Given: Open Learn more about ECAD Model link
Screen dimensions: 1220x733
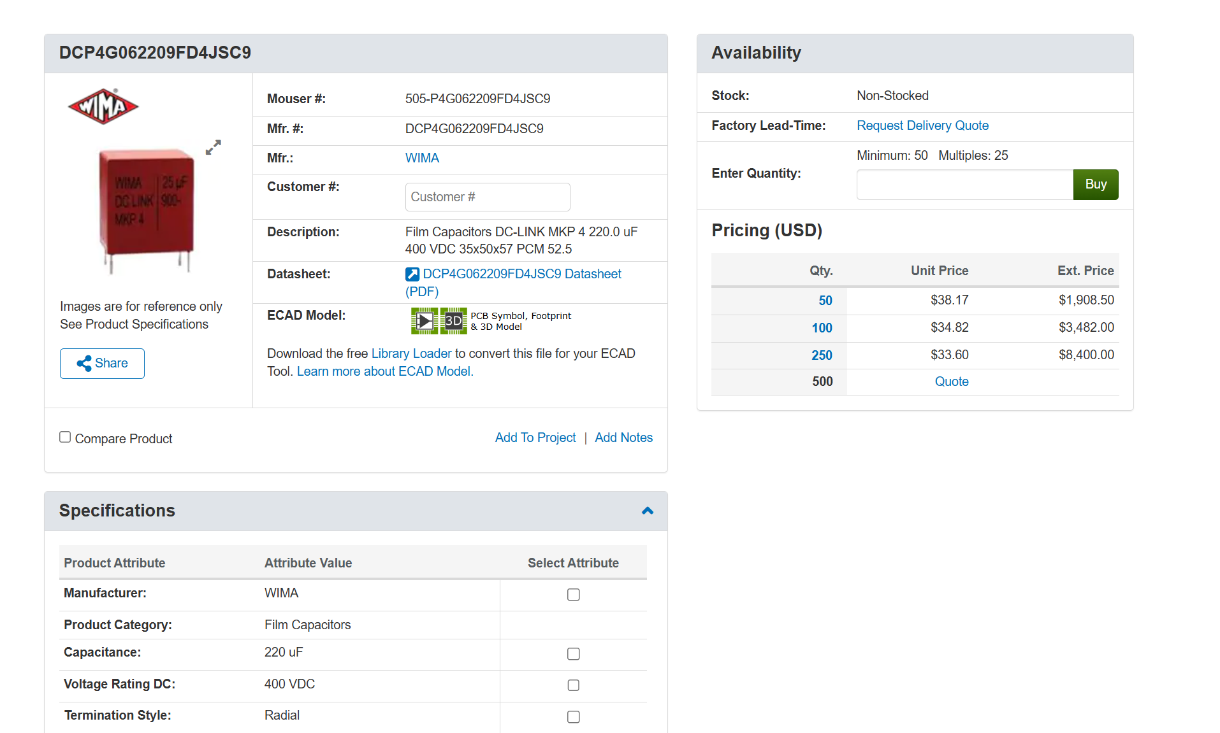Looking at the screenshot, I should coord(385,371).
